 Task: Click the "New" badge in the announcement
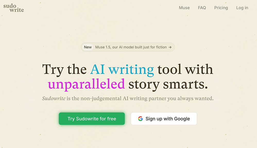88,47
